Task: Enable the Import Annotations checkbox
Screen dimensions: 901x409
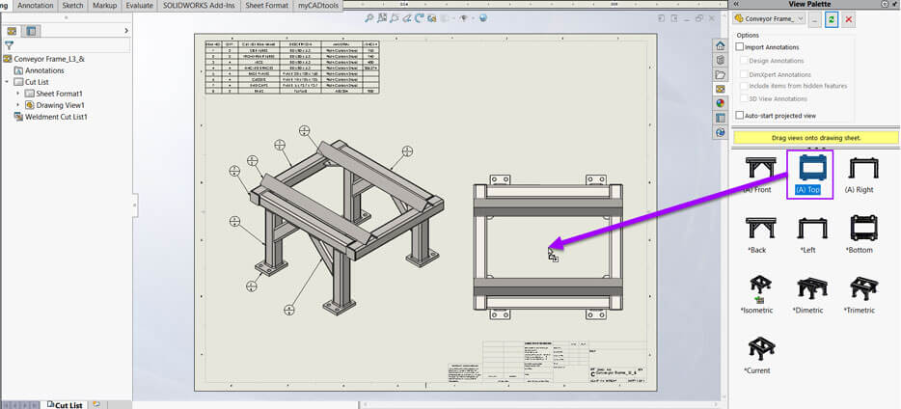Action: pos(740,47)
